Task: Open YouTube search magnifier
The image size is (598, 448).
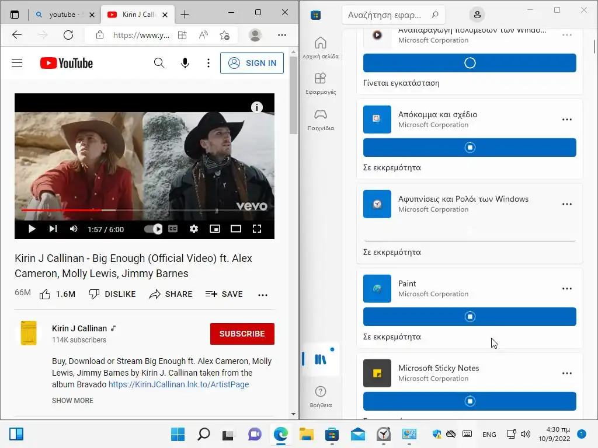Action: [x=159, y=63]
